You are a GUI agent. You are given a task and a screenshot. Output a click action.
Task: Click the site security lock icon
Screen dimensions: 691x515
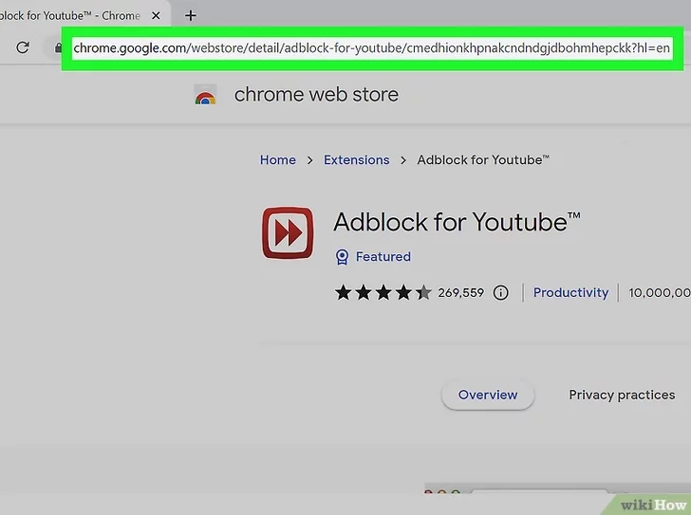[x=57, y=47]
